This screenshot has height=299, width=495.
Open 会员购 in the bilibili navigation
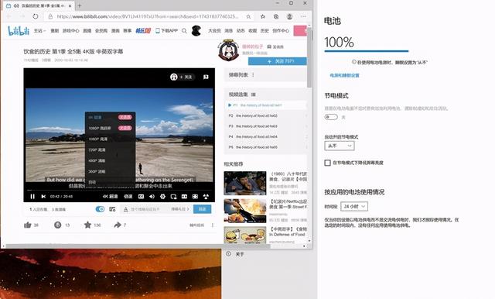[101, 31]
